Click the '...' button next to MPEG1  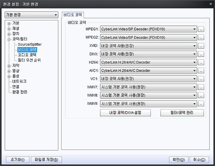click(x=201, y=29)
